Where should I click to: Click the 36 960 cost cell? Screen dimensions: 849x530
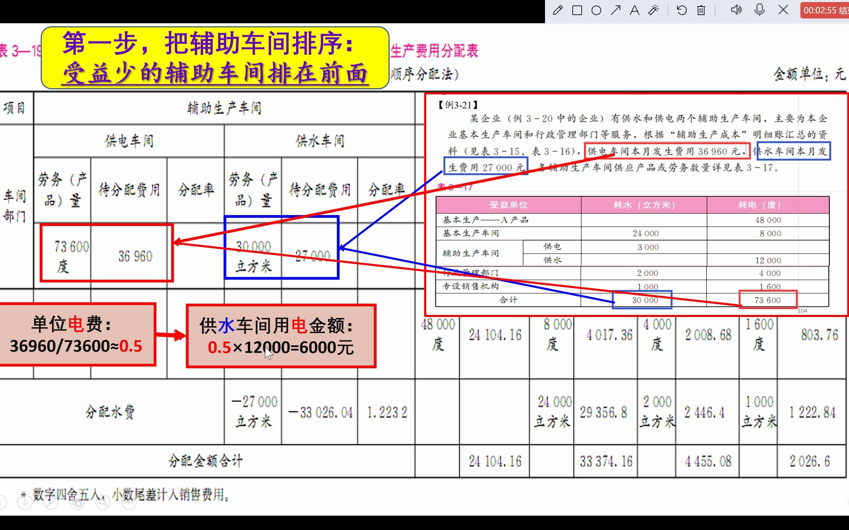click(136, 256)
